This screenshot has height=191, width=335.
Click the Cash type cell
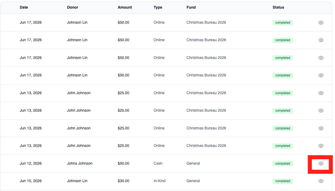point(158,163)
